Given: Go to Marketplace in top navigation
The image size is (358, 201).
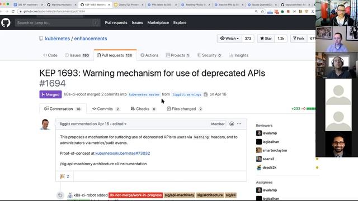Looking at the screenshot, I should (x=158, y=22).
